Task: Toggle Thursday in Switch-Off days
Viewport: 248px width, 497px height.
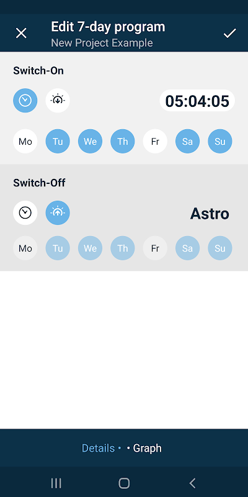Action: tap(122, 248)
